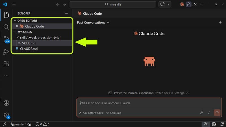
Task: Open the Explorer view in activity bar
Action: [x=6, y=15]
